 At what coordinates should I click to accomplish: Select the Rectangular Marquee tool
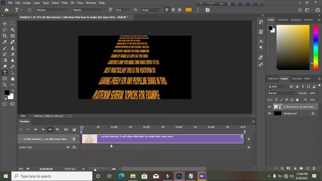13,24
